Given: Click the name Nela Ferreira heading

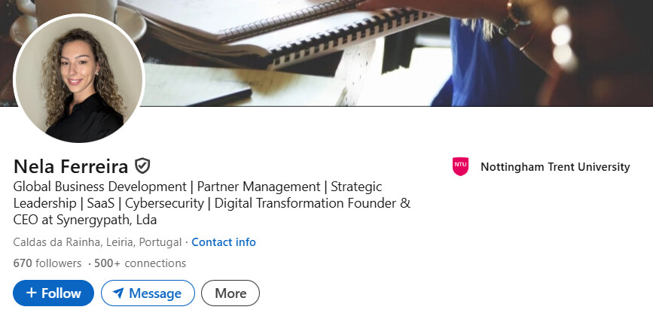Looking at the screenshot, I should (x=72, y=166).
